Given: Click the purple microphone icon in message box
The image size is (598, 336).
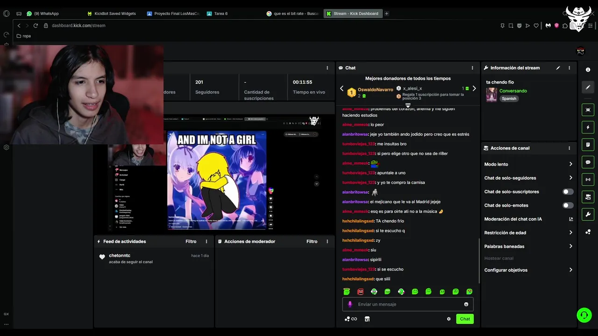Looking at the screenshot, I should click(350, 304).
